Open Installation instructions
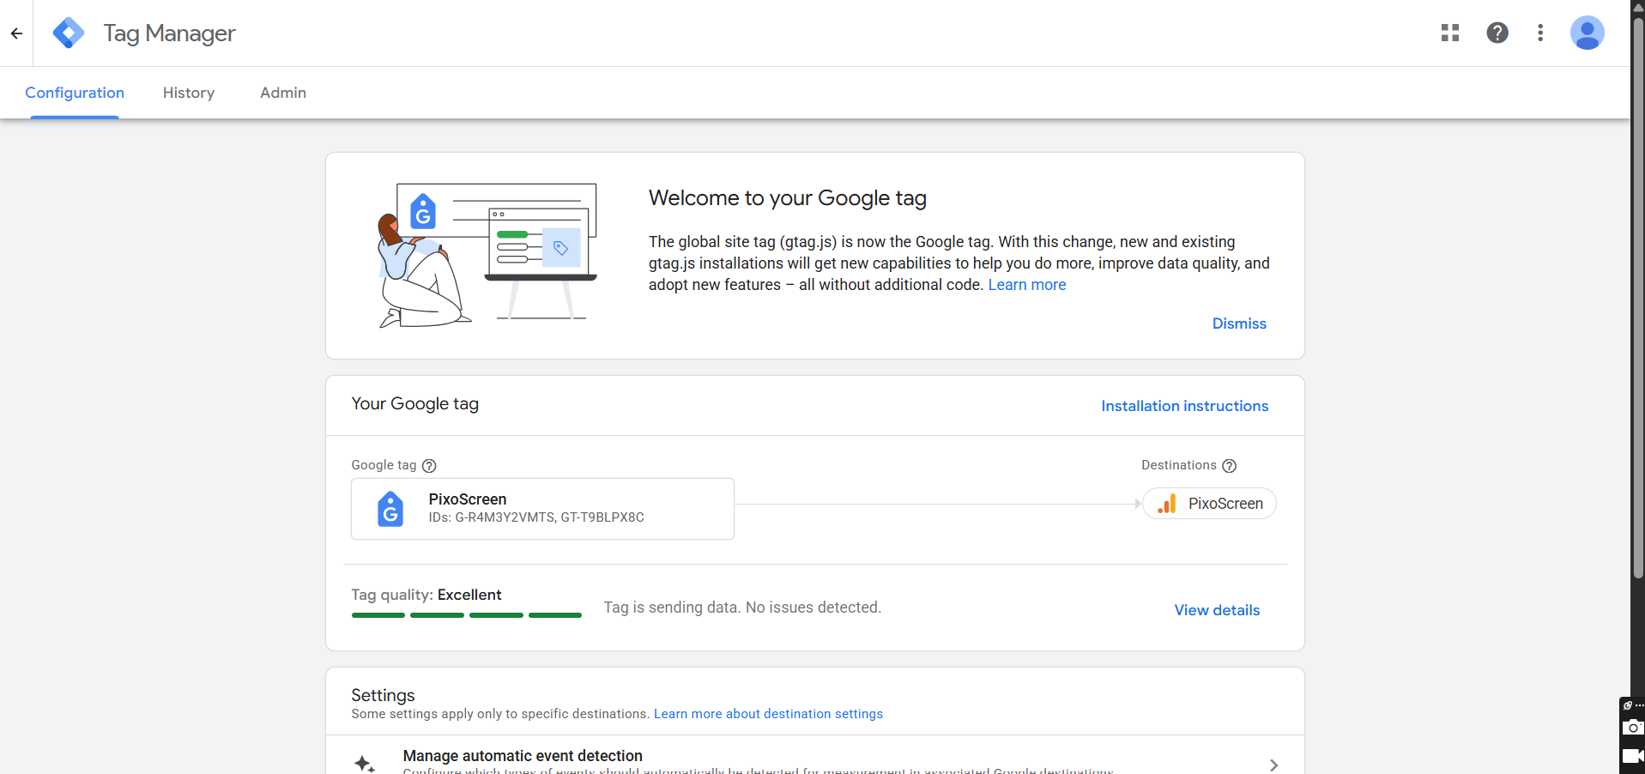1645x774 pixels. (1184, 406)
